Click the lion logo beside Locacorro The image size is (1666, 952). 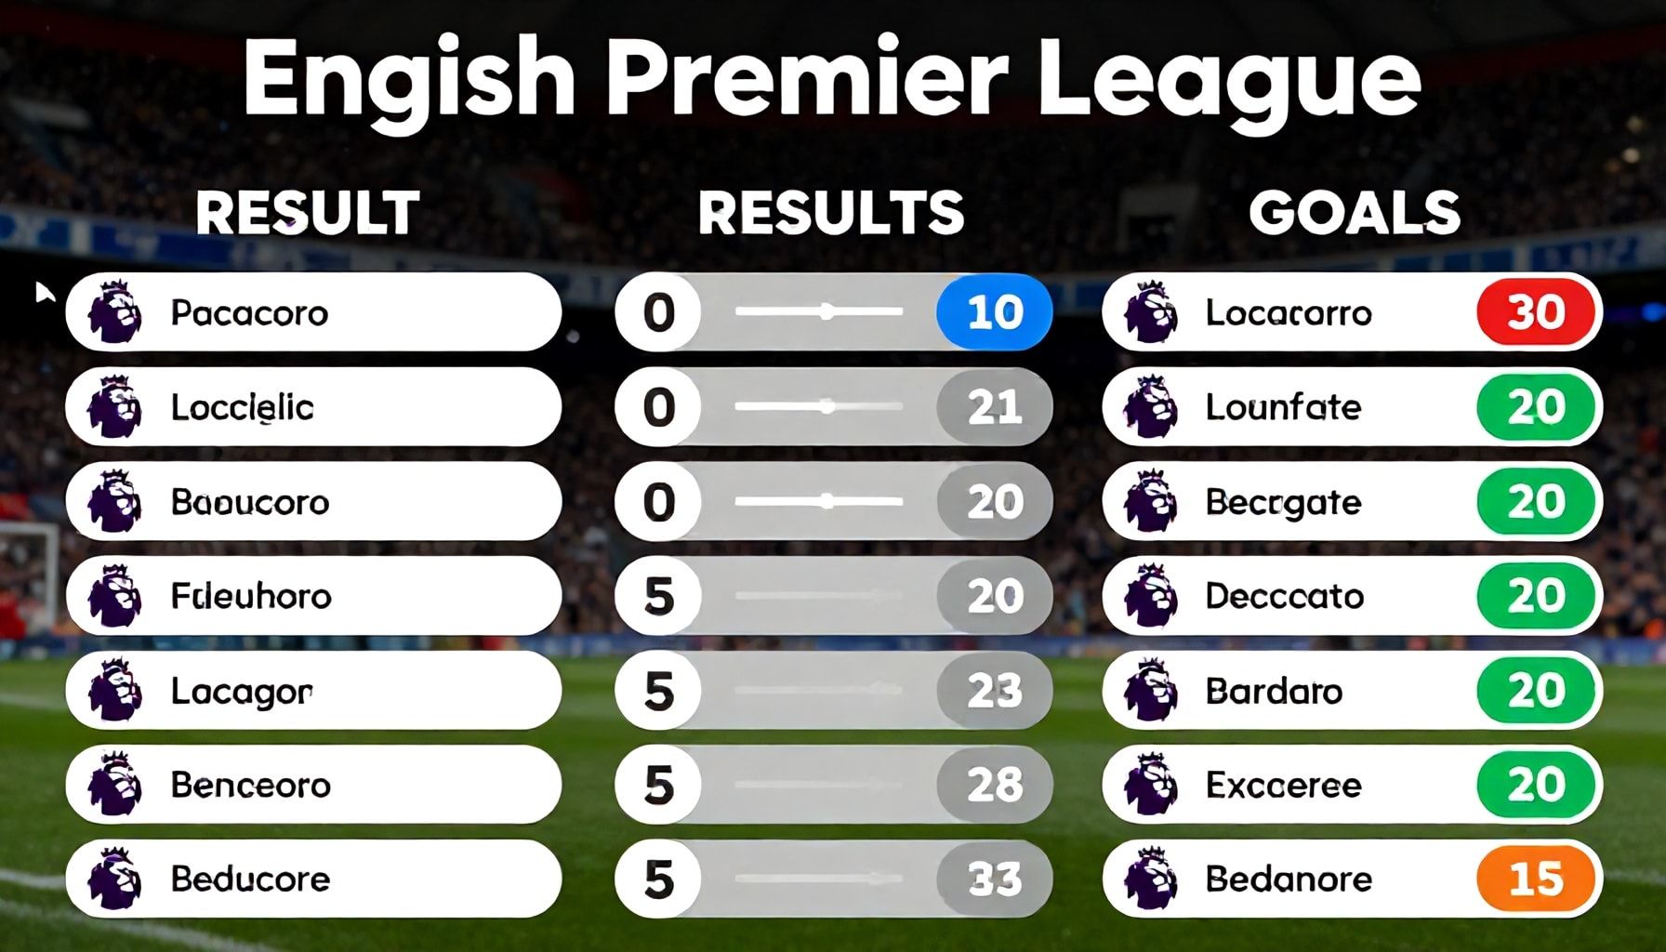coord(1150,311)
